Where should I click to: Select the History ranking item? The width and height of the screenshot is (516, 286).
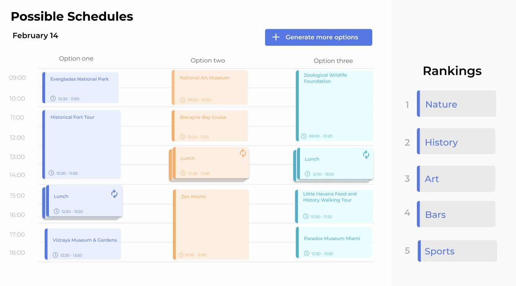(x=456, y=141)
